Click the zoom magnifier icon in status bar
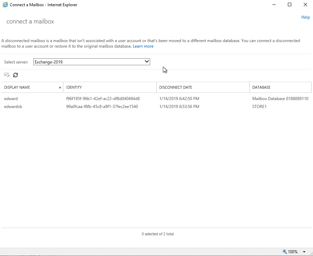Viewport: 313px width, 256px height. click(285, 252)
